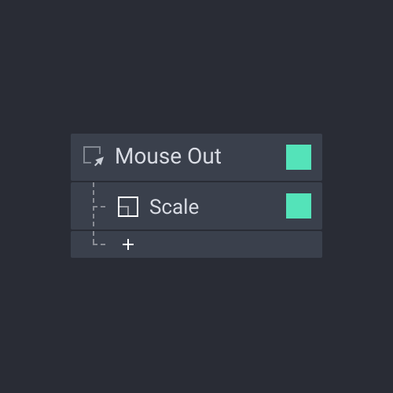Screen dimensions: 393x393
Task: Click blank area between Mouse Out label and swatch
Action: [x=254, y=157]
